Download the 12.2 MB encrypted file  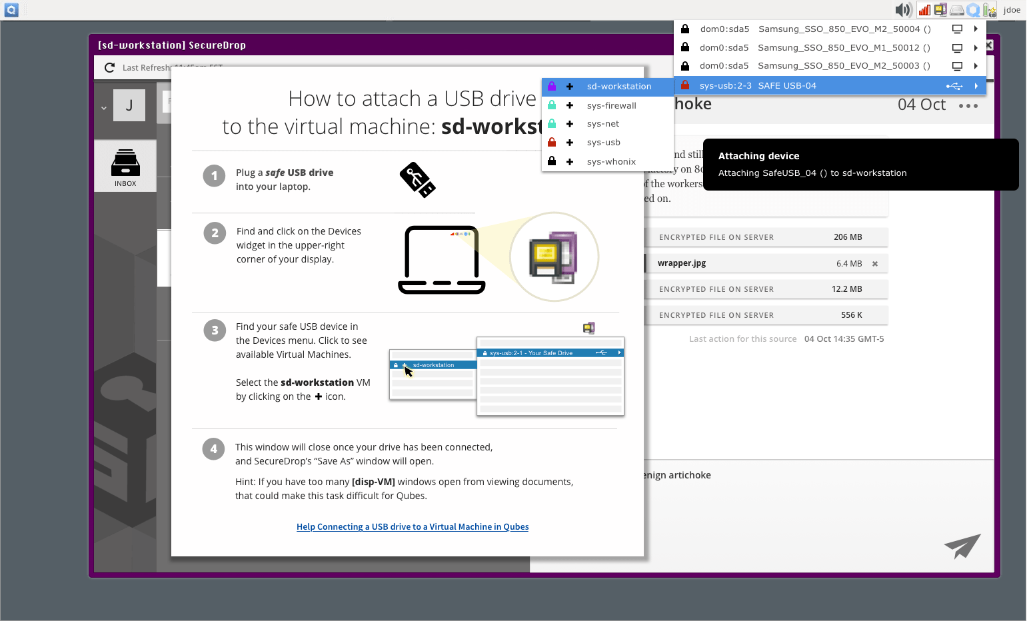pos(766,289)
